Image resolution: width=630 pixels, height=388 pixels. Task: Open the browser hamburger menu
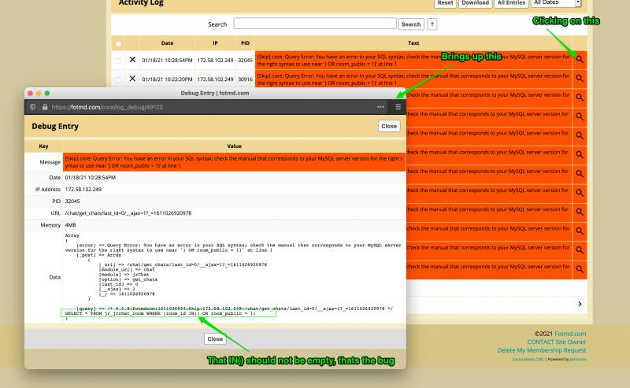(x=398, y=106)
